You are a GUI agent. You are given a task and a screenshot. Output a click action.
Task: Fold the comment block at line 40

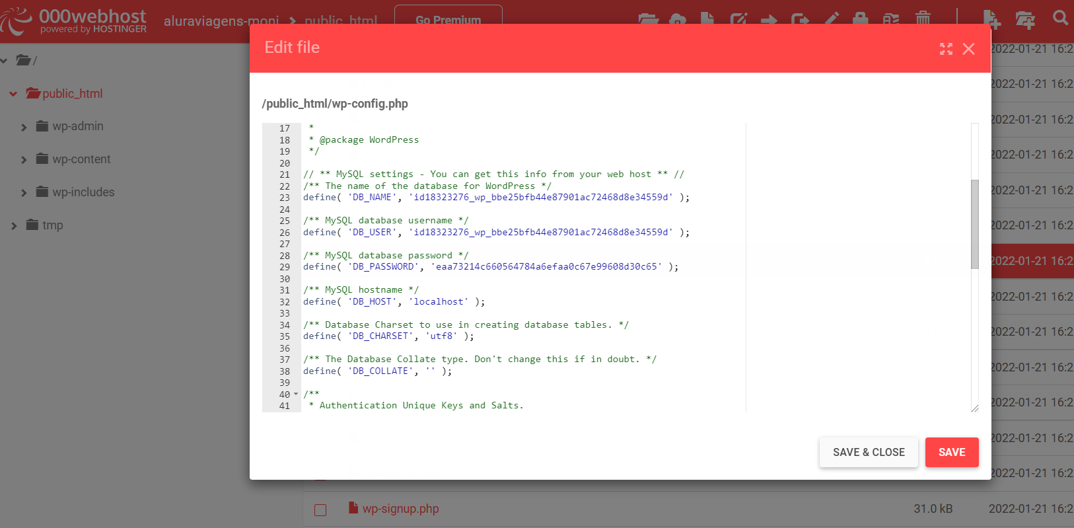pos(296,395)
